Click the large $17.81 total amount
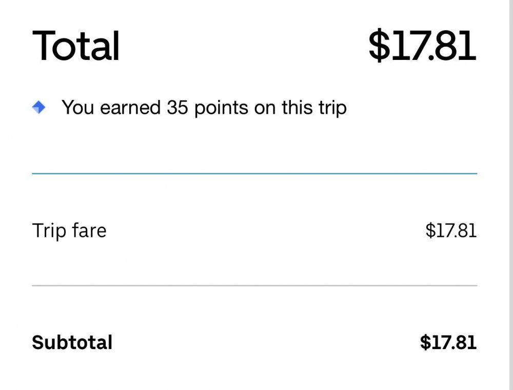The height and width of the screenshot is (390, 513). coord(422,46)
